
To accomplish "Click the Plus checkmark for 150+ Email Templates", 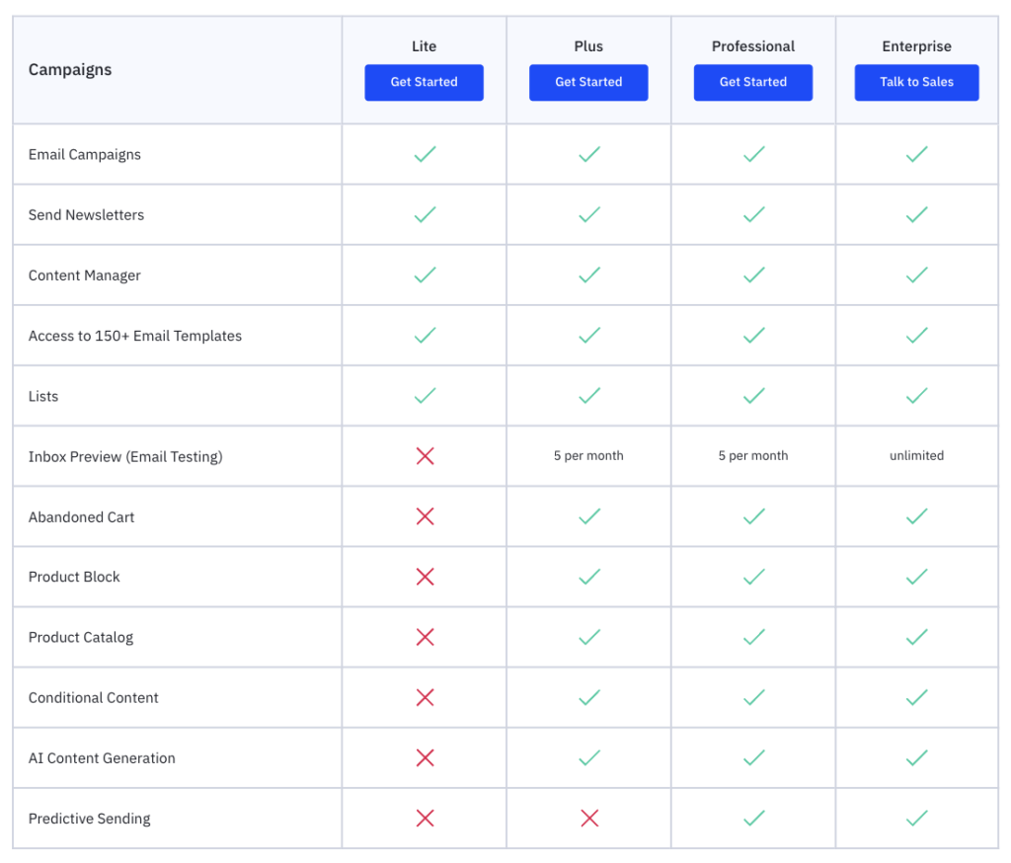I will pyautogui.click(x=589, y=336).
